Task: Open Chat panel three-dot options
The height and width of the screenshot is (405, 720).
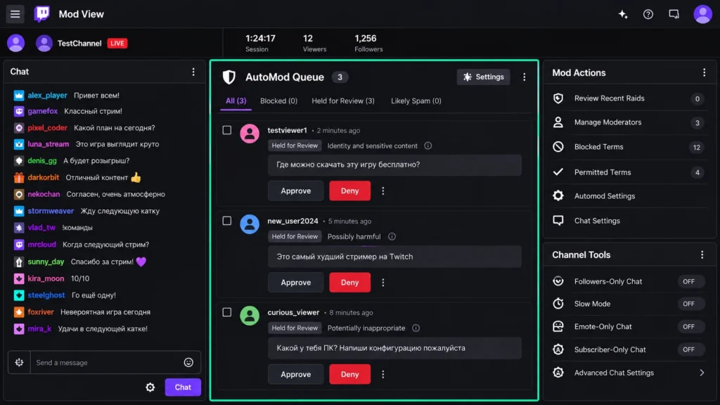Action: click(193, 72)
